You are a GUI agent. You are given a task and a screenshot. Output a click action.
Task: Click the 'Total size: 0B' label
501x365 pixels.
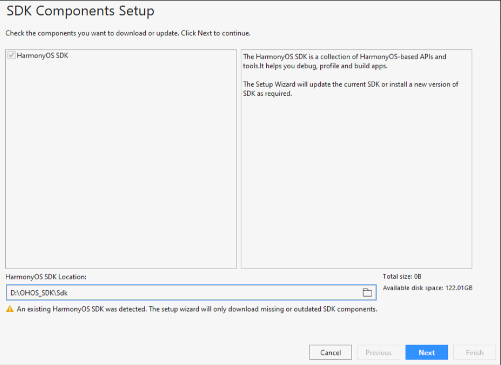tap(402, 277)
